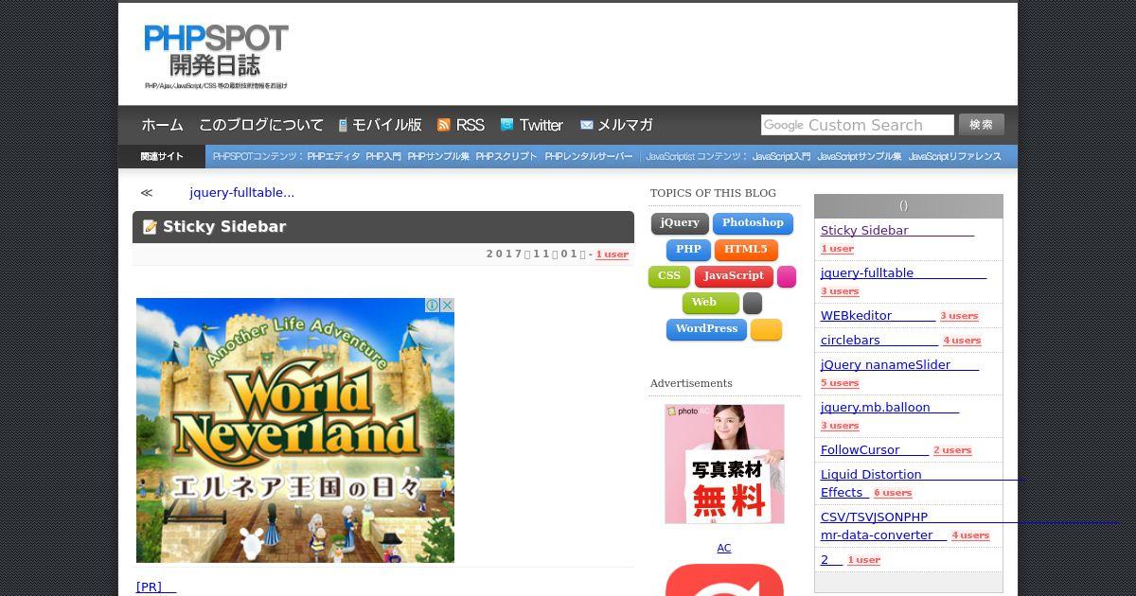Open the 4 users badge beside circlebars
The width and height of the screenshot is (1136, 596).
pos(962,342)
